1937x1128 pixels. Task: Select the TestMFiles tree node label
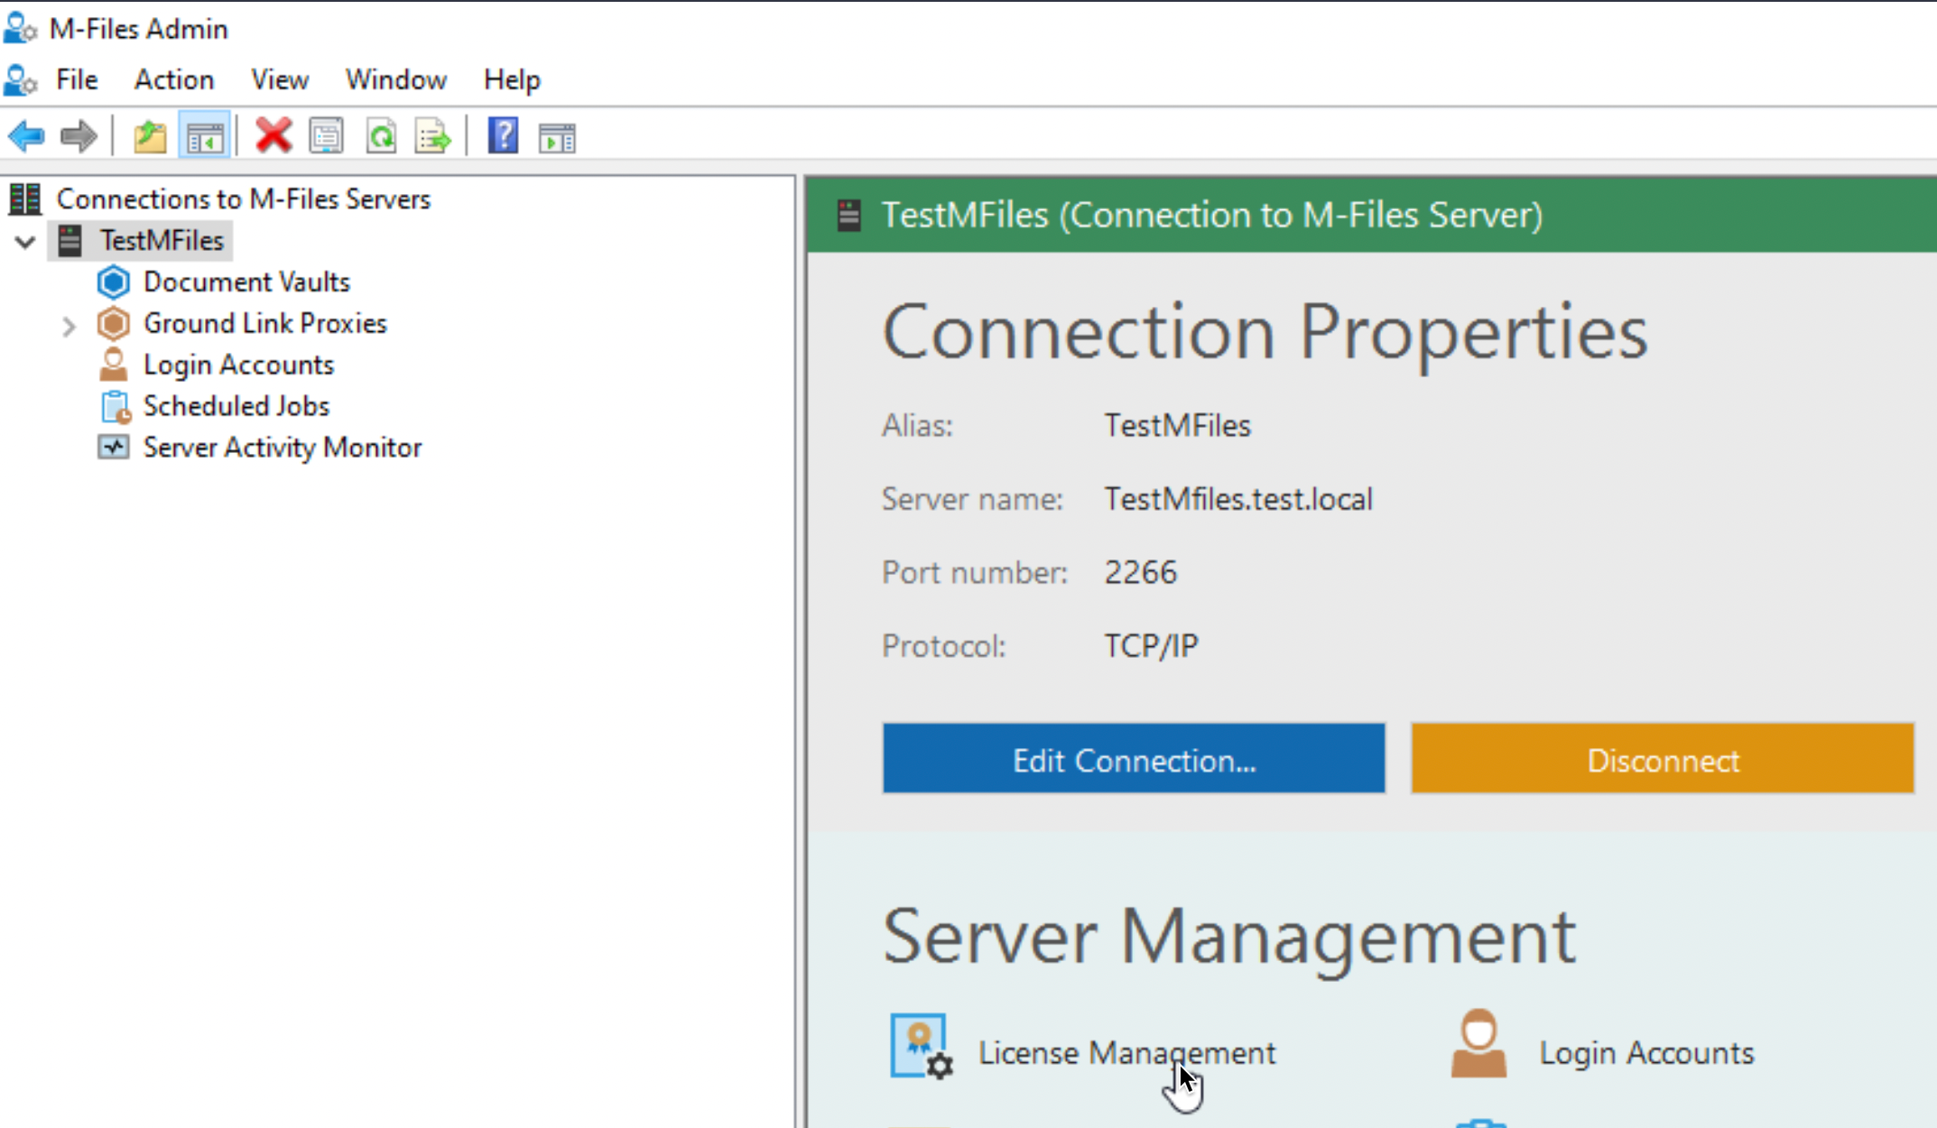point(162,241)
